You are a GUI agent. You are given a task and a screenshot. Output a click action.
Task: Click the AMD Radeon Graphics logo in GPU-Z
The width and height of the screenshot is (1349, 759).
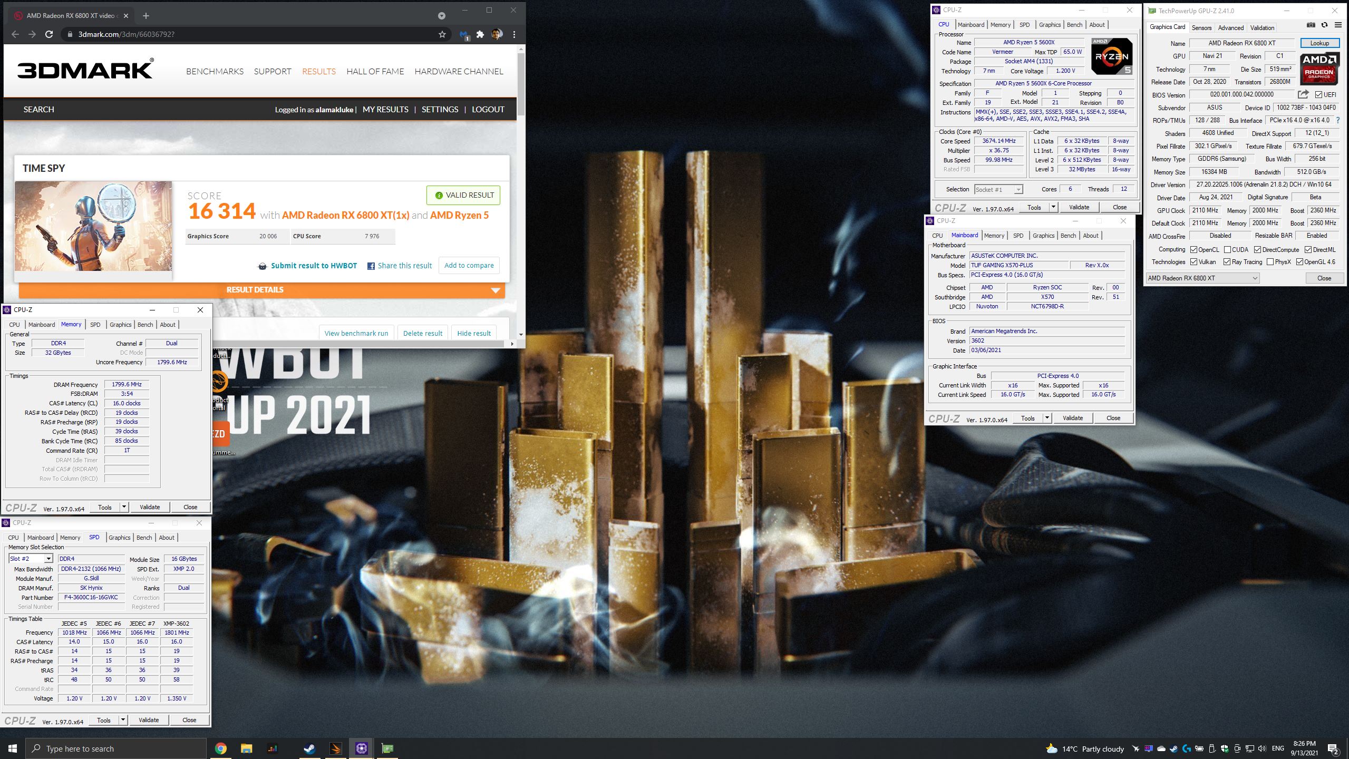point(1319,69)
